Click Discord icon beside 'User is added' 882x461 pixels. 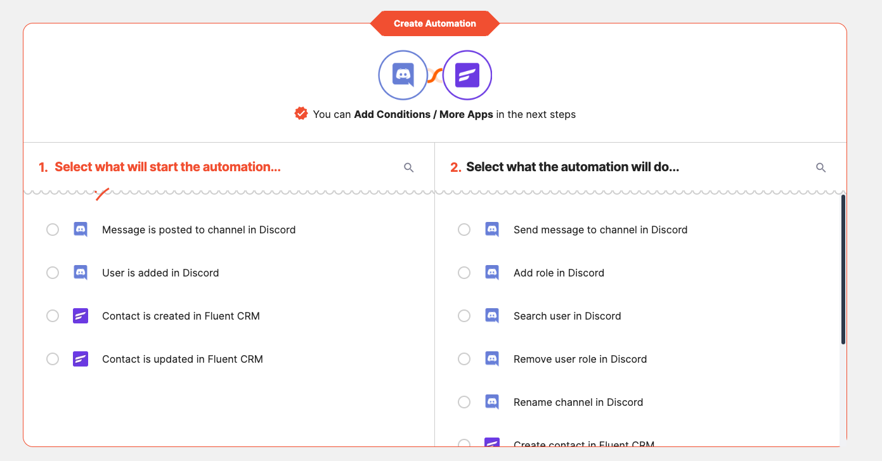(81, 273)
